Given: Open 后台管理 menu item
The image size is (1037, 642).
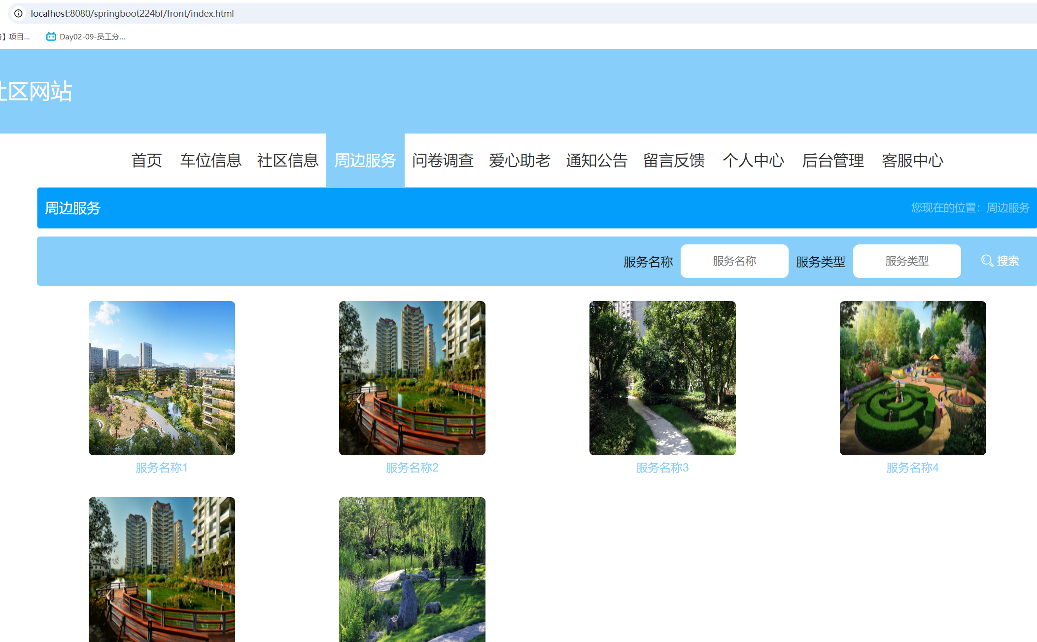Looking at the screenshot, I should (833, 160).
